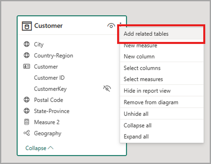Click the ID card icon beside Customer field
Viewport: 211px width, 164px height.
pyautogui.click(x=27, y=66)
